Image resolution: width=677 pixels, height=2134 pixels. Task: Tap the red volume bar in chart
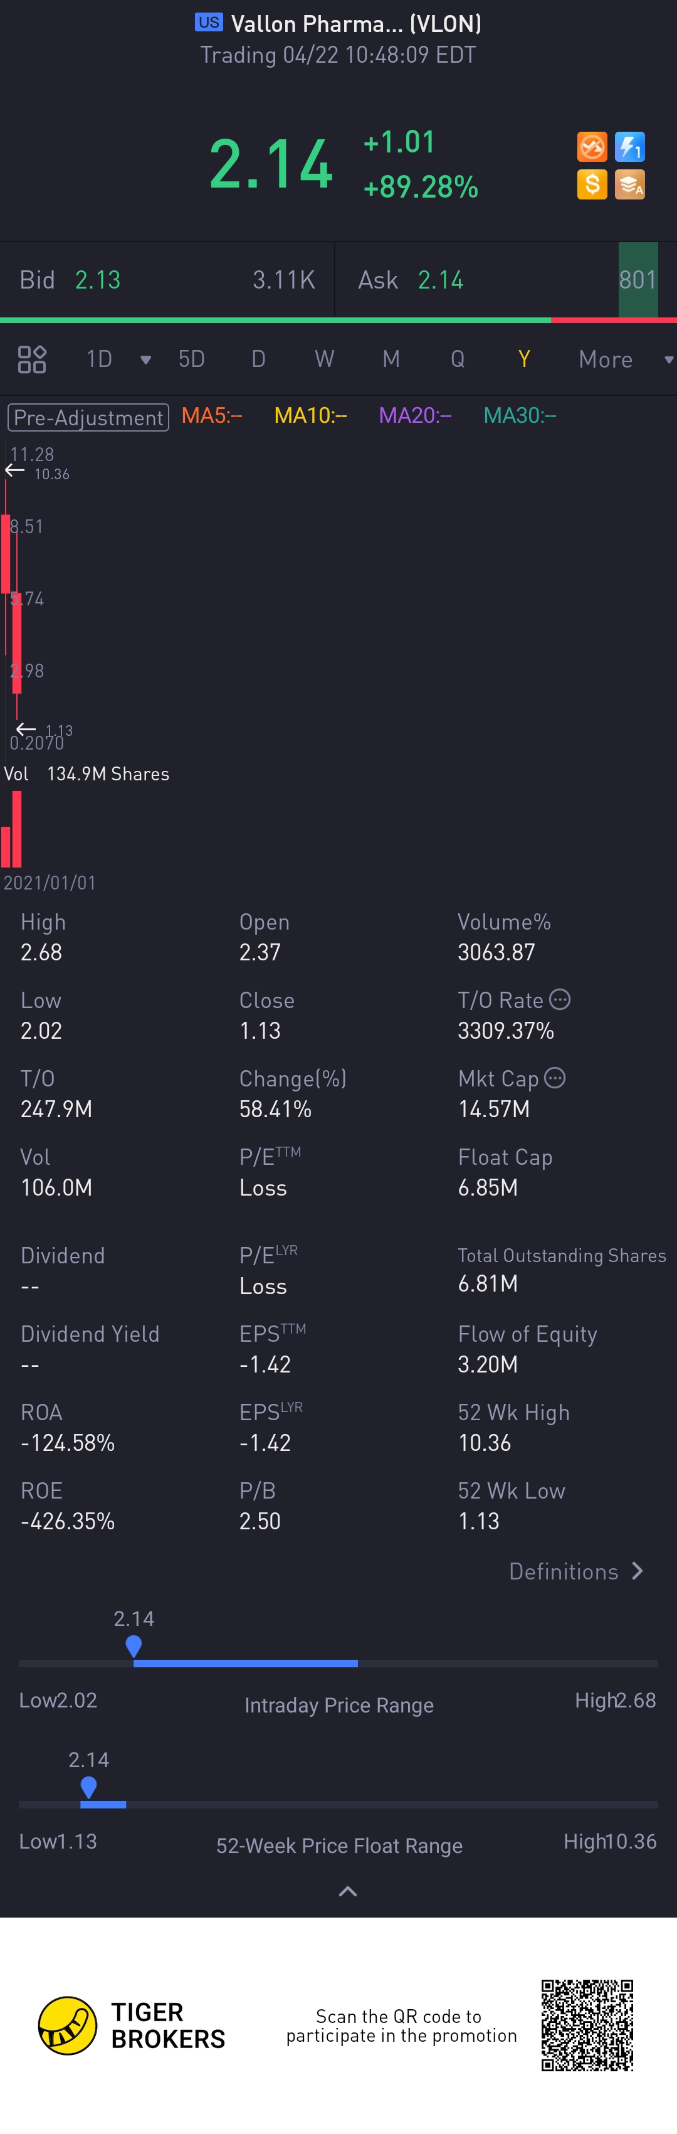(16, 830)
